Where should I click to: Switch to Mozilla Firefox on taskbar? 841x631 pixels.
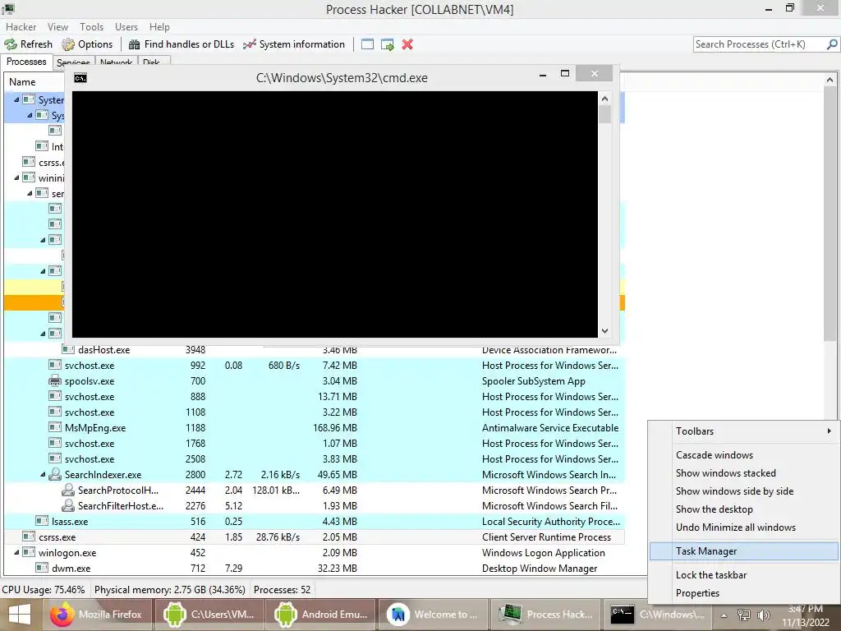97,615
